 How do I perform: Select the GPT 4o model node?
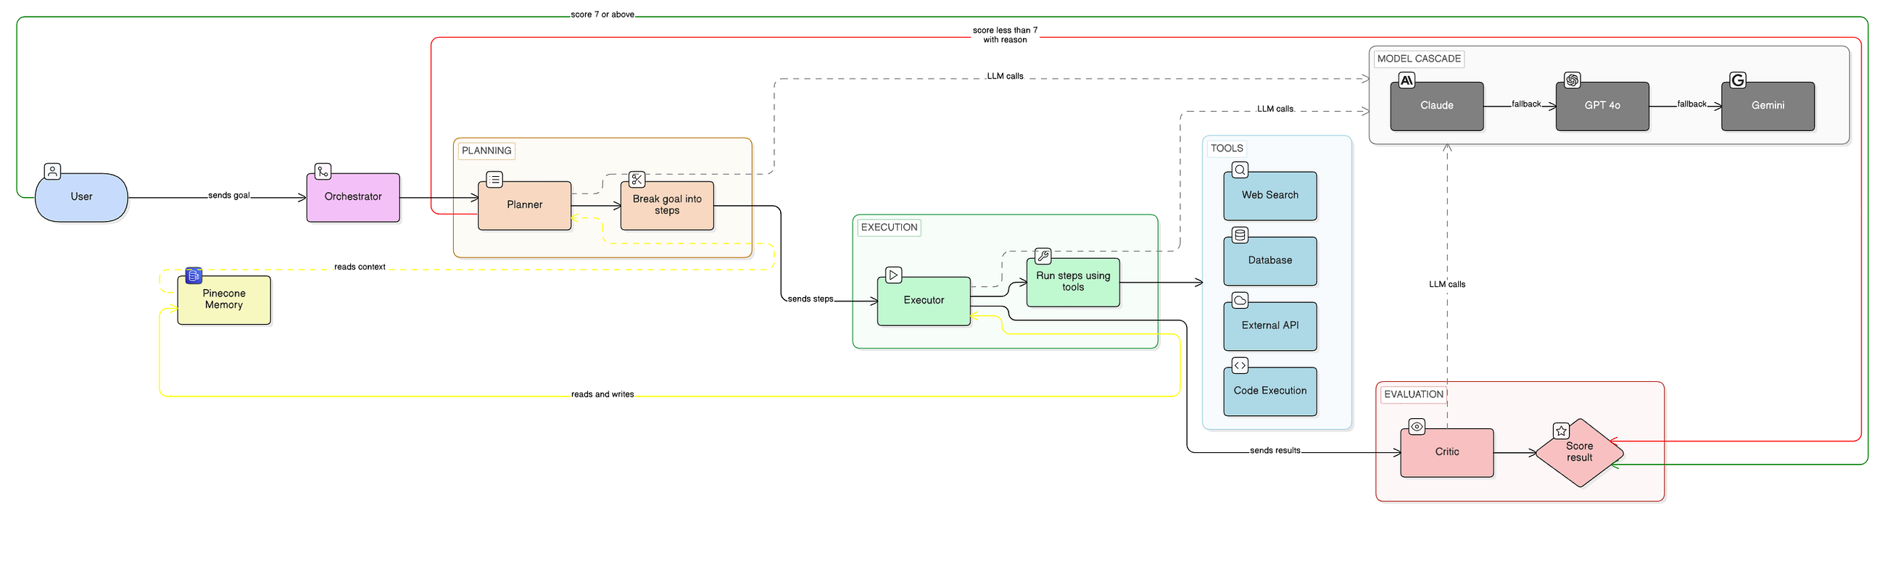(x=1602, y=106)
